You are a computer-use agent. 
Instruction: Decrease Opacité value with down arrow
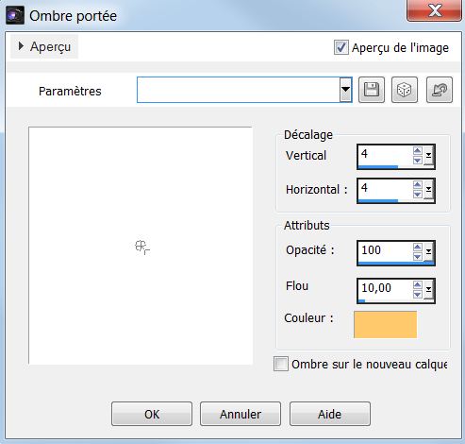coord(417,257)
